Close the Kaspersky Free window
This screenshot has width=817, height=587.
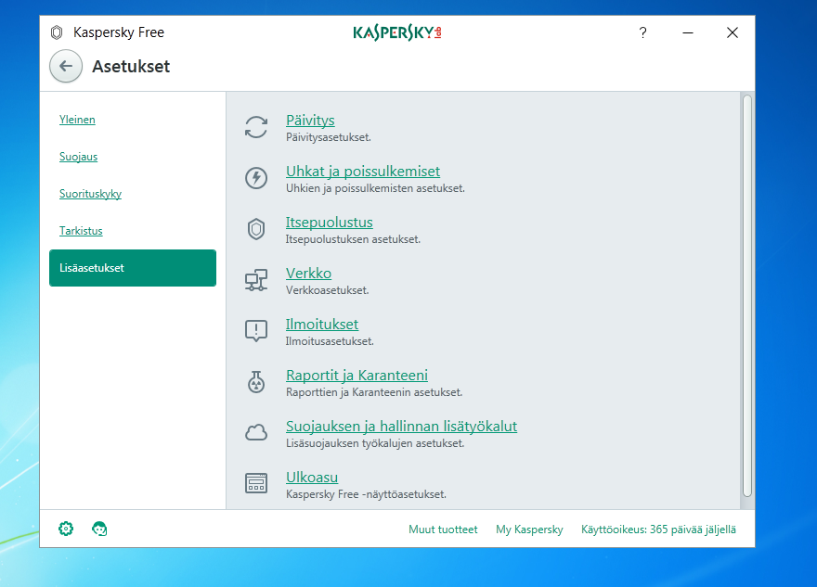click(x=733, y=32)
